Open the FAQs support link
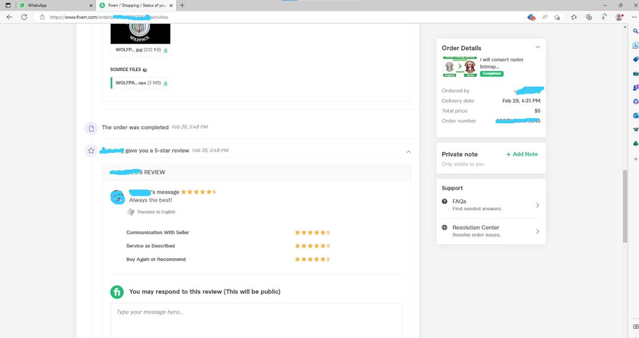Screen dimensions: 639x338 tap(459, 201)
